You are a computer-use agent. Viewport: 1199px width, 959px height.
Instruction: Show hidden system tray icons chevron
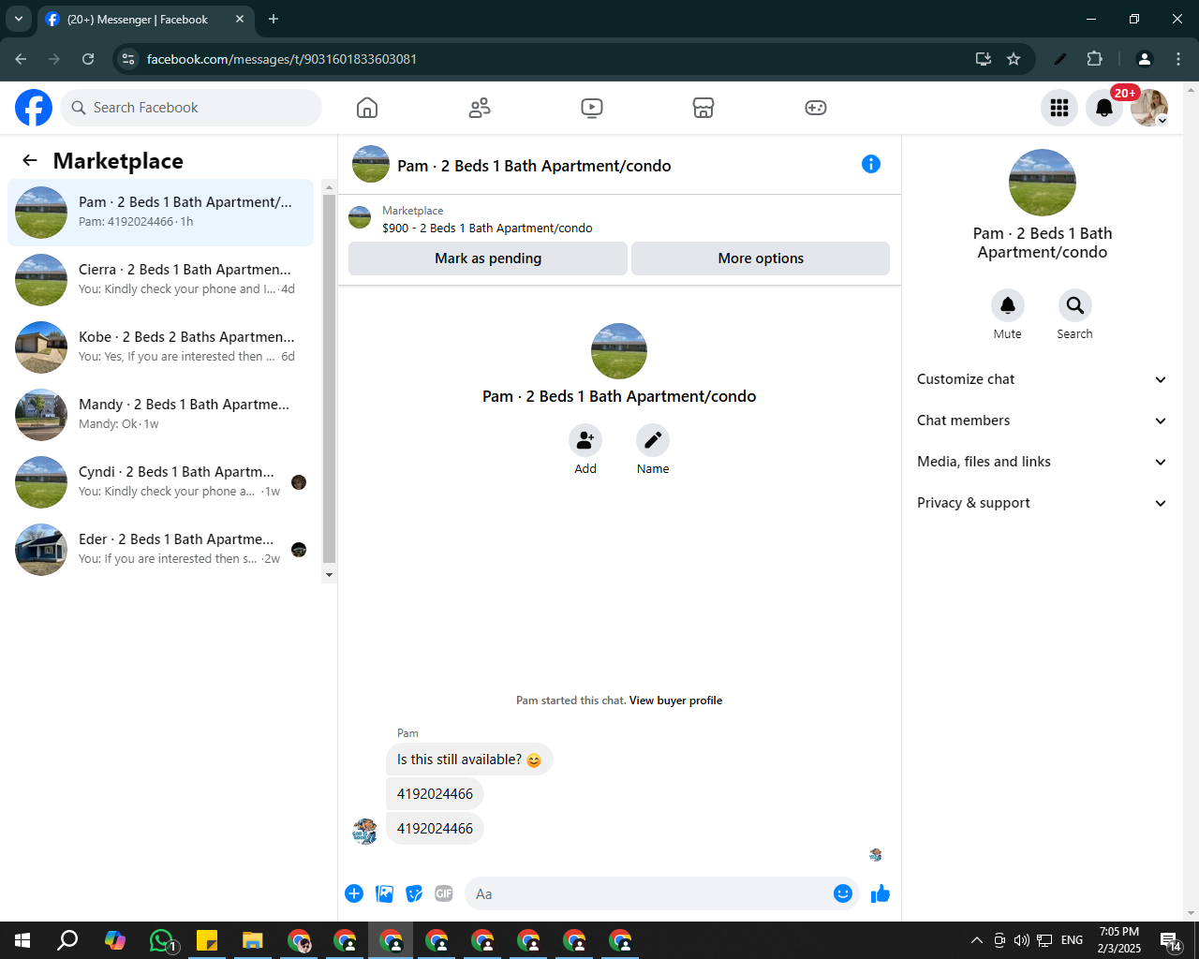pos(977,940)
